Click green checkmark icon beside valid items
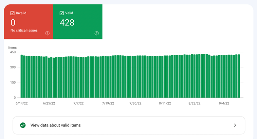Viewport: 257px width, 139px height. pos(23,125)
